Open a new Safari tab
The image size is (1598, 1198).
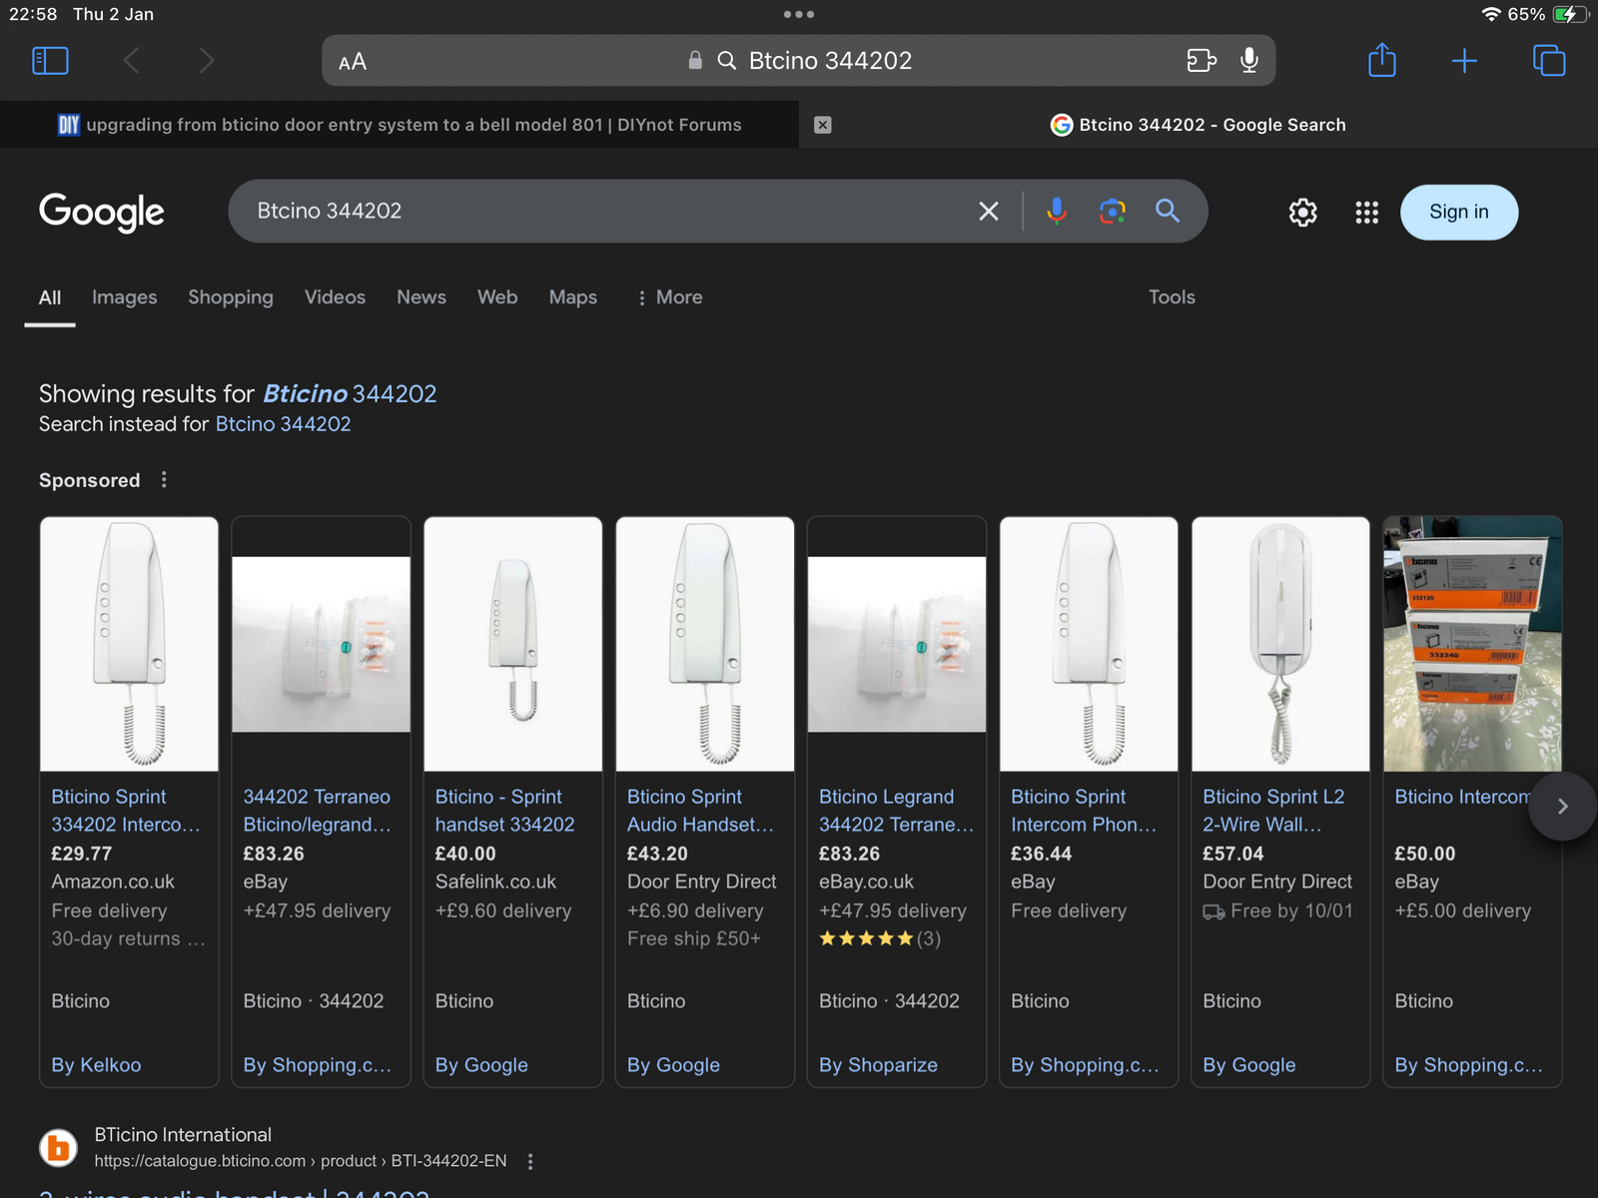pyautogui.click(x=1464, y=61)
